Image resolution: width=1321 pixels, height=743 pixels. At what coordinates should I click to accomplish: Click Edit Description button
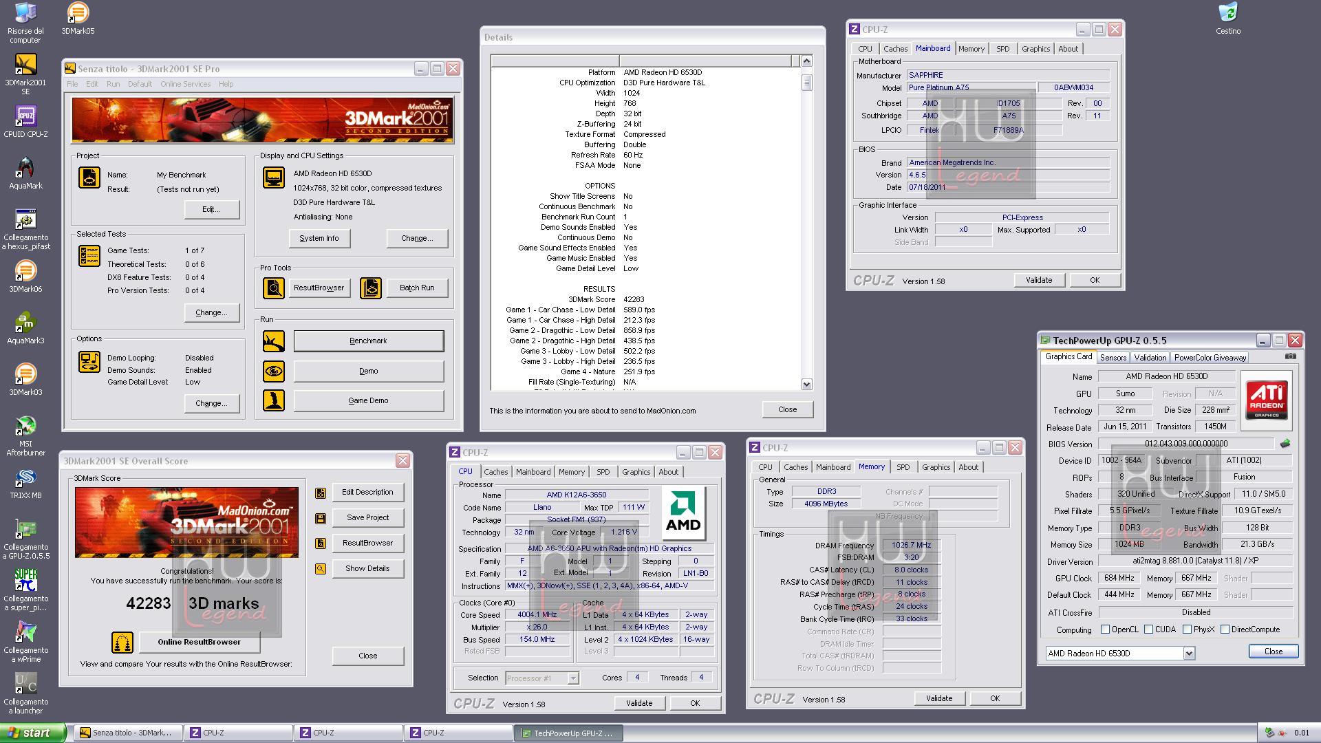(x=367, y=493)
